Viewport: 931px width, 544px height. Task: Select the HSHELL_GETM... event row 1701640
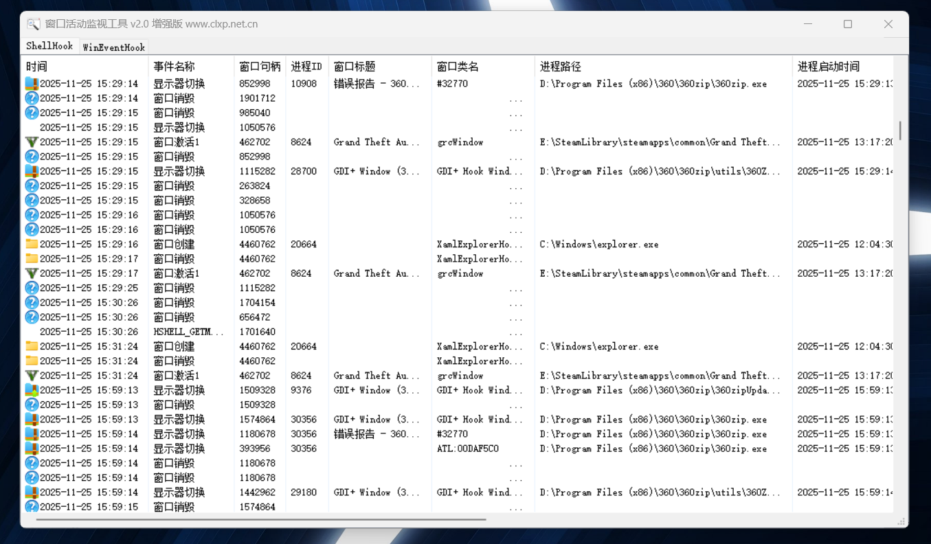click(x=188, y=332)
